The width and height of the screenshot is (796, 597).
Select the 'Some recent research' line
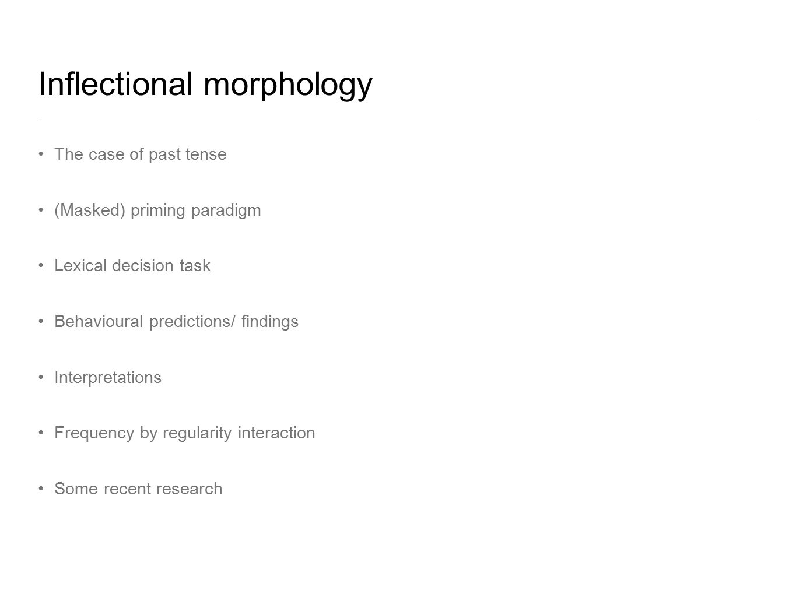(138, 489)
